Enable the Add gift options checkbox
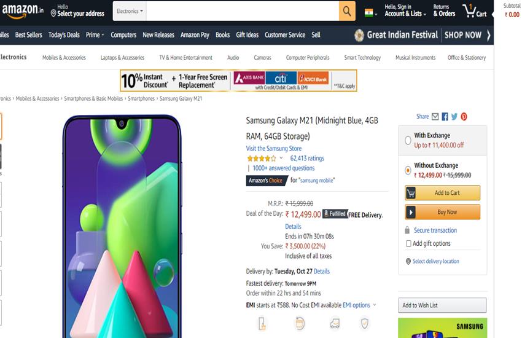Screen dimensions: 522x338 click(x=408, y=244)
